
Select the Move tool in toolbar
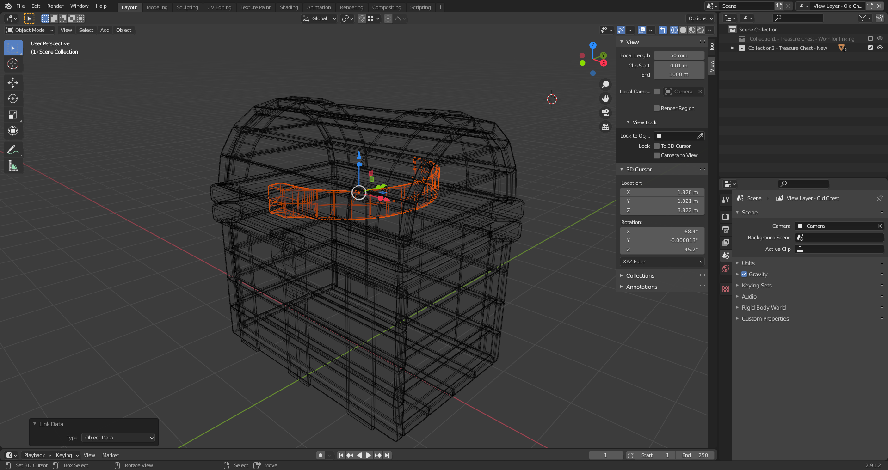[13, 83]
